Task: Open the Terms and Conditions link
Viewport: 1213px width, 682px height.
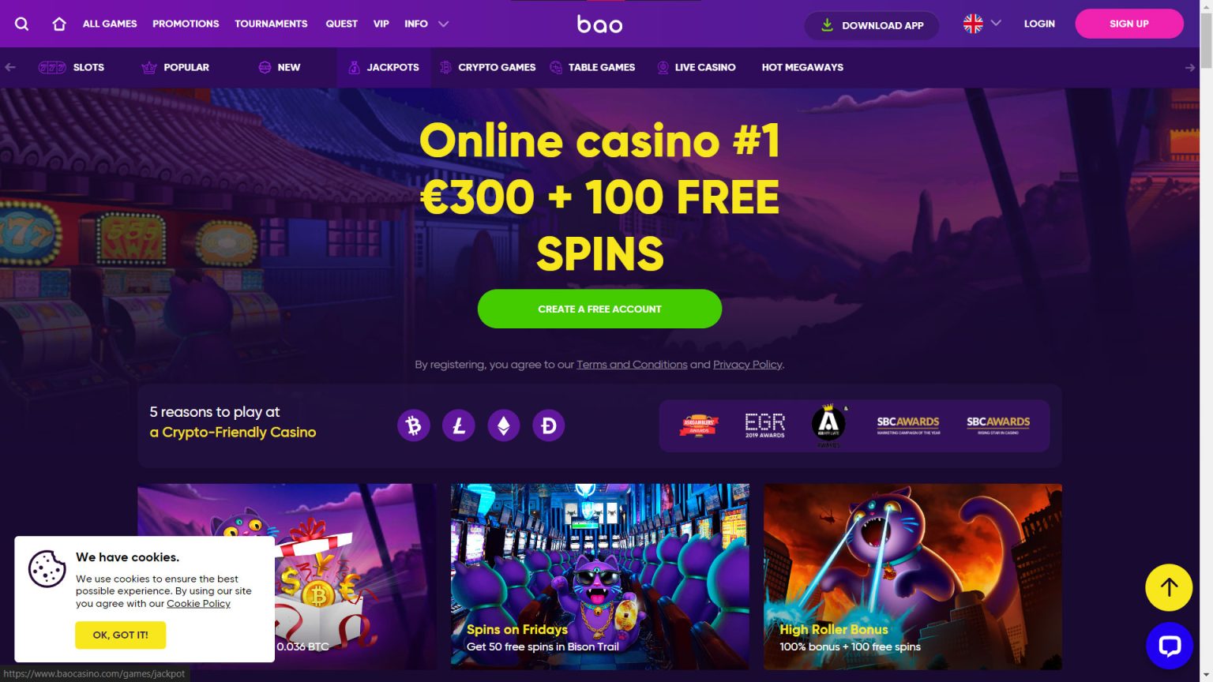Action: point(632,365)
